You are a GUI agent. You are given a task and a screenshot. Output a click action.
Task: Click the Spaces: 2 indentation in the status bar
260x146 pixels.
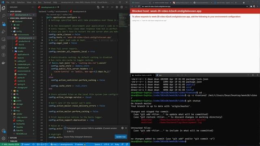point(98,144)
